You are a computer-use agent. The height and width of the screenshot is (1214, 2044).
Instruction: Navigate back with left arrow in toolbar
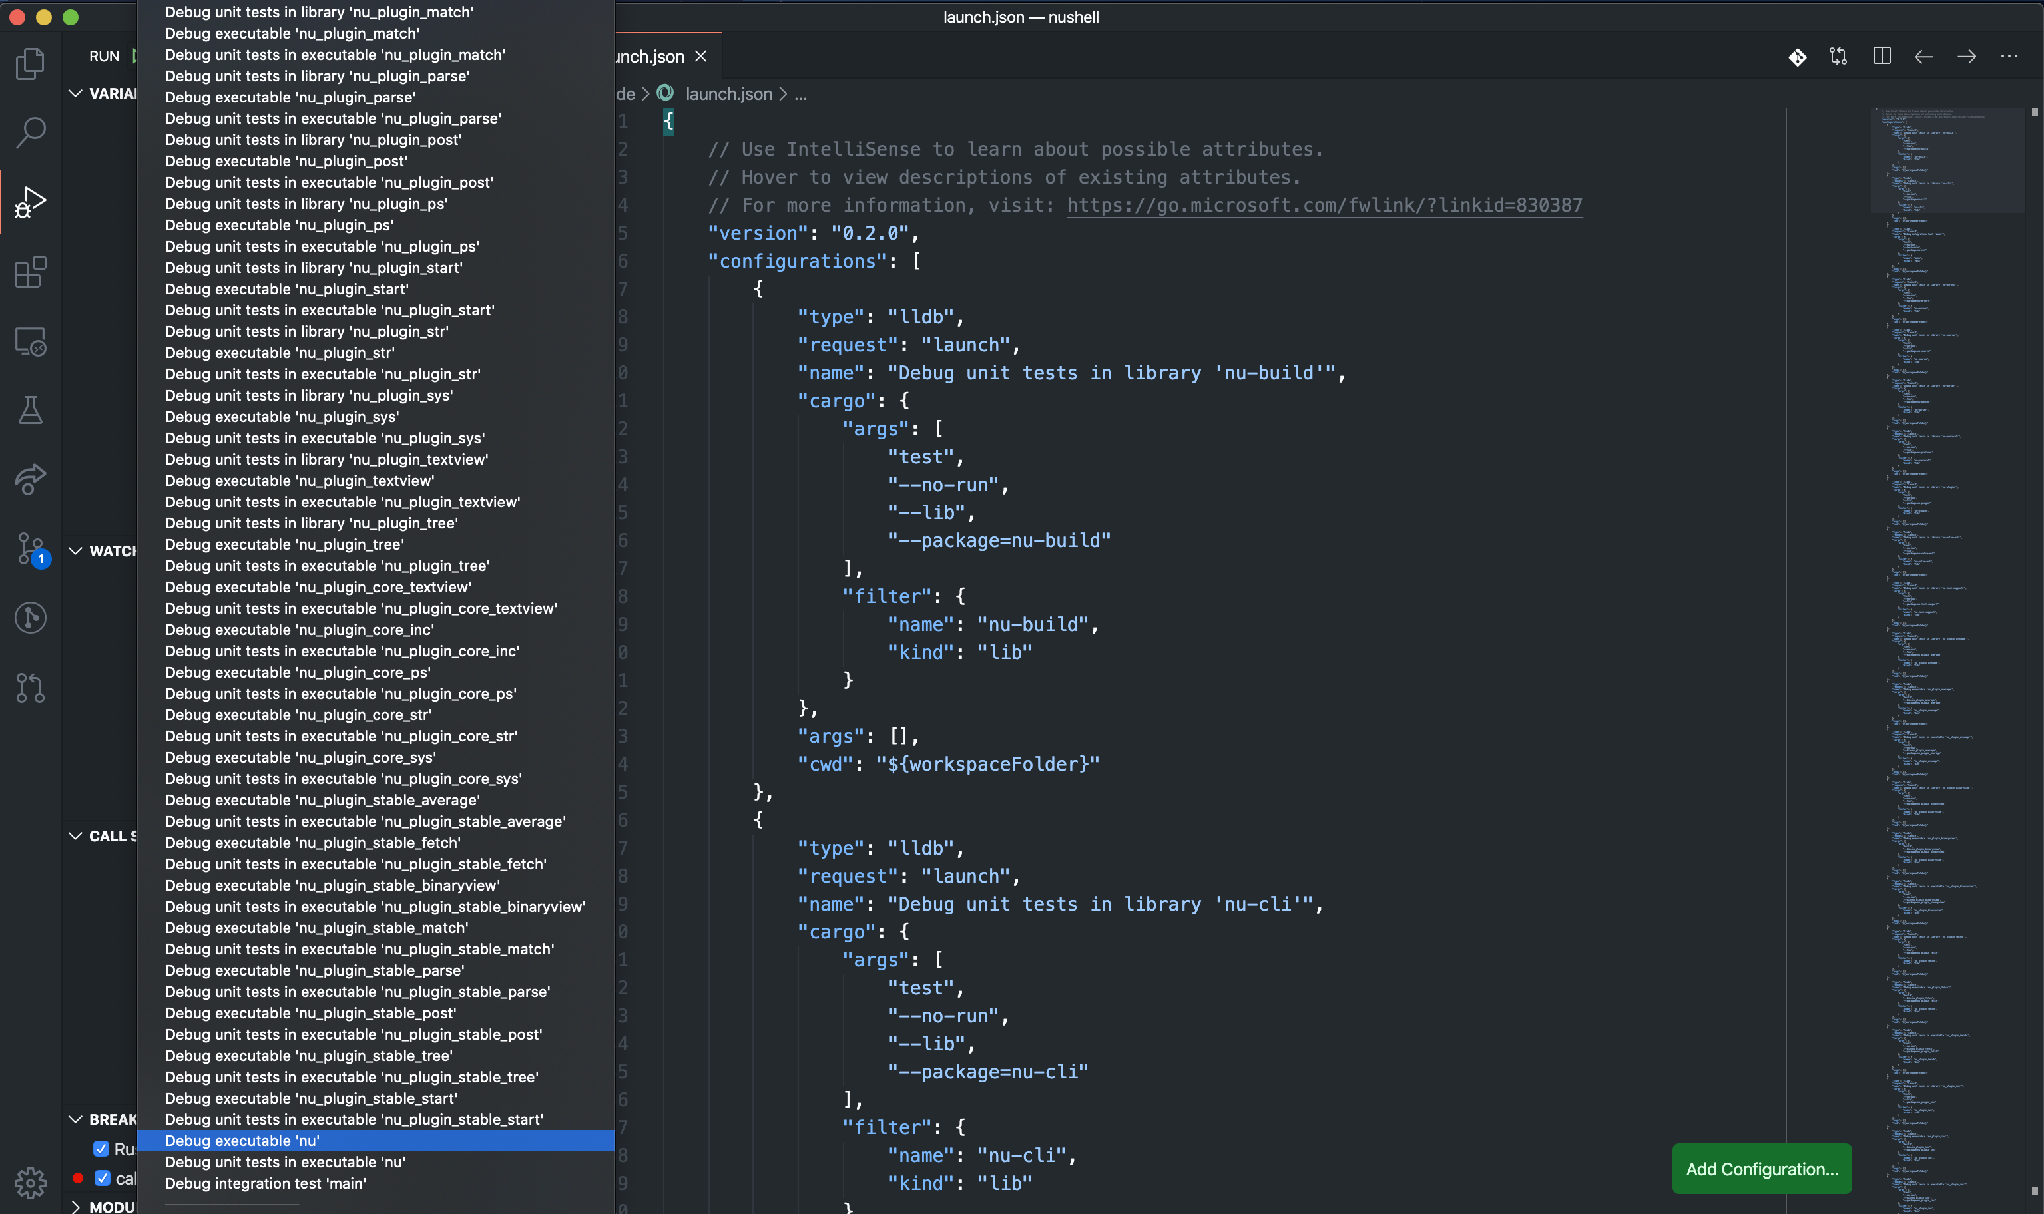coord(1923,57)
